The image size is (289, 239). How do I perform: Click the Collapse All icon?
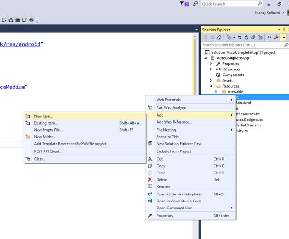(x=253, y=38)
